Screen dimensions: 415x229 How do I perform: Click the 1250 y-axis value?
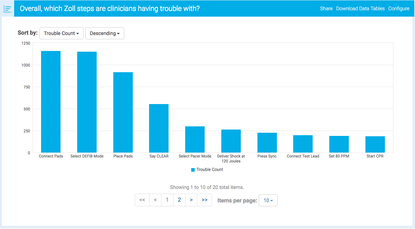[26, 43]
